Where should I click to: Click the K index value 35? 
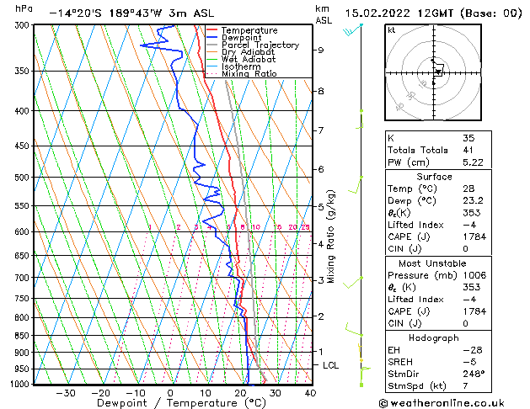(x=468, y=138)
